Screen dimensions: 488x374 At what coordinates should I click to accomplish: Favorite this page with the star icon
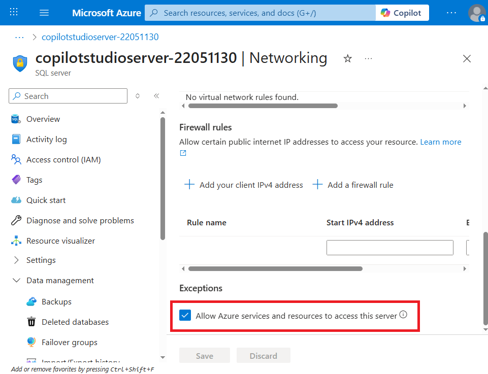(x=348, y=59)
